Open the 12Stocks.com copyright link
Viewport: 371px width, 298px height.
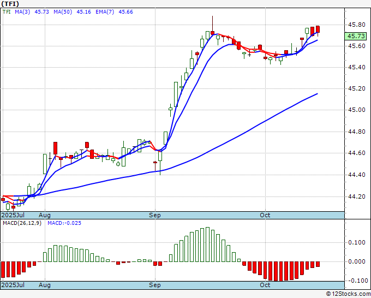[348, 294]
